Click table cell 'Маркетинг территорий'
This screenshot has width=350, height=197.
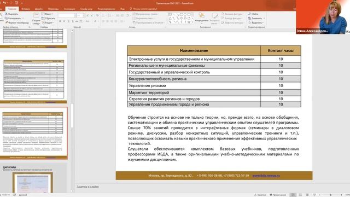click(x=194, y=92)
